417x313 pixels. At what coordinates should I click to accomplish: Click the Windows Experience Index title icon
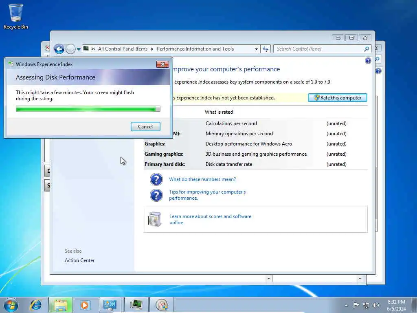[x=11, y=64]
